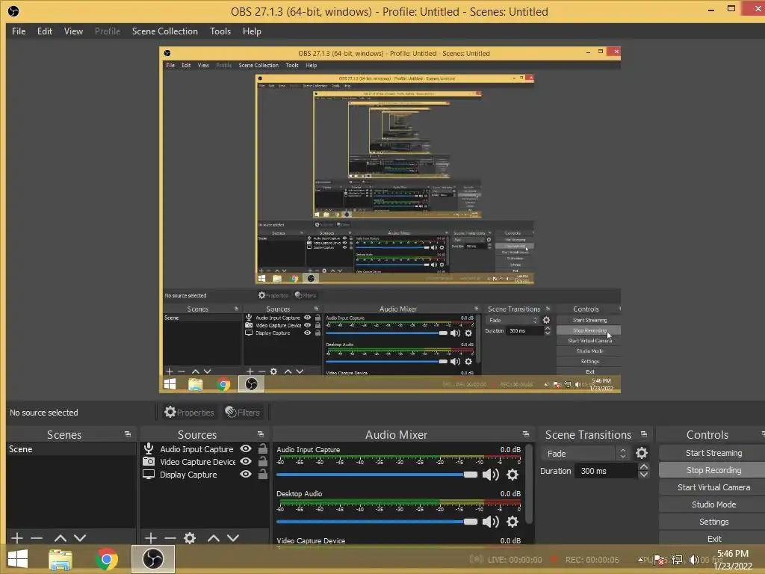Viewport: 765px width, 574px height.
Task: Remove the selected scene with minus icon
Action: coord(37,538)
